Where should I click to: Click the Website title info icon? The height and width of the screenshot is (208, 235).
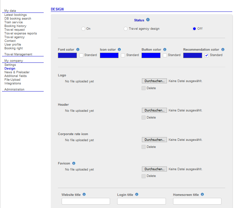point(84,194)
